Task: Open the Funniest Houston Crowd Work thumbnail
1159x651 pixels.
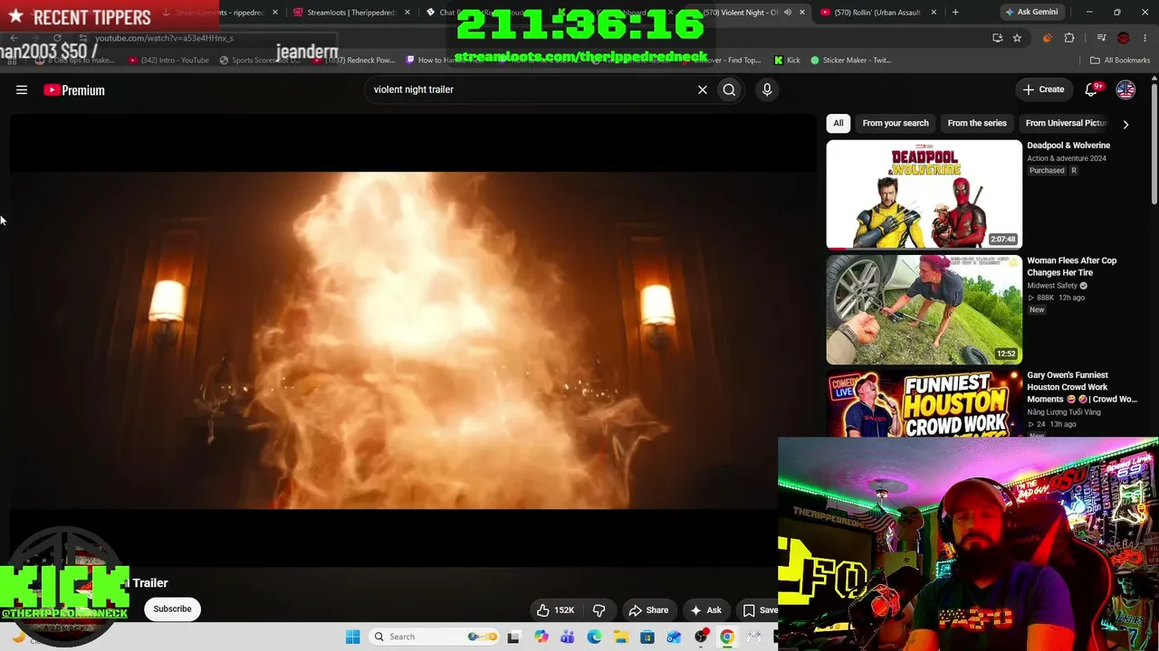Action: (924, 404)
